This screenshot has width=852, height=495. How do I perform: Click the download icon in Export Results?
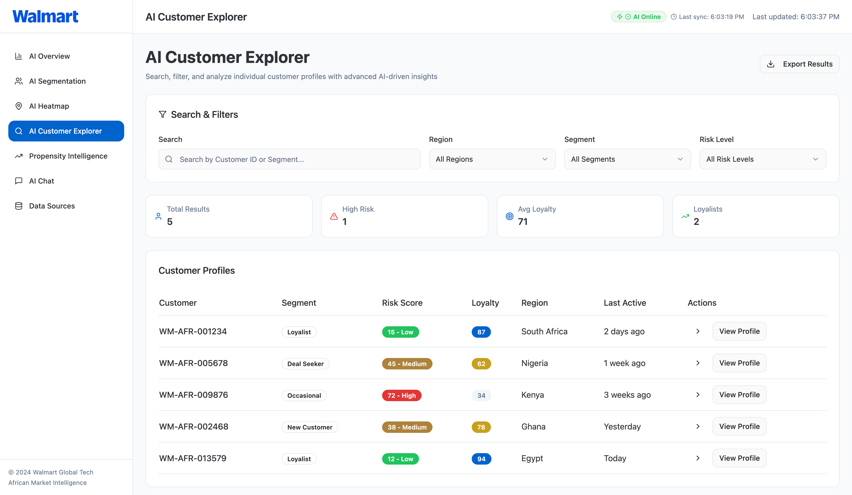(770, 64)
